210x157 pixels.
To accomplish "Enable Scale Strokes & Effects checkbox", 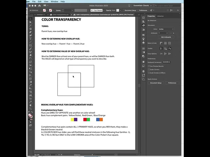I will 149,73.
